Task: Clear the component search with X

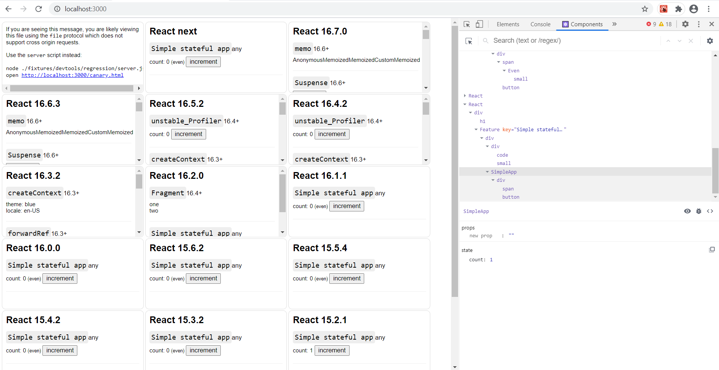Action: tap(691, 41)
